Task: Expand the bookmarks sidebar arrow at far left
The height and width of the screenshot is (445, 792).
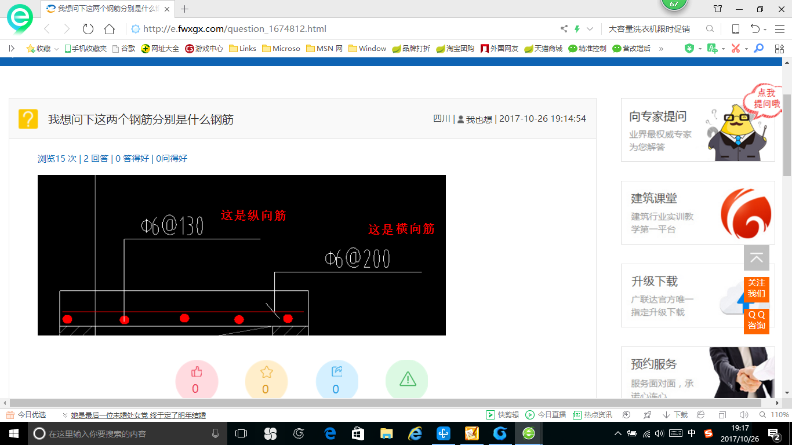Action: (x=12, y=49)
